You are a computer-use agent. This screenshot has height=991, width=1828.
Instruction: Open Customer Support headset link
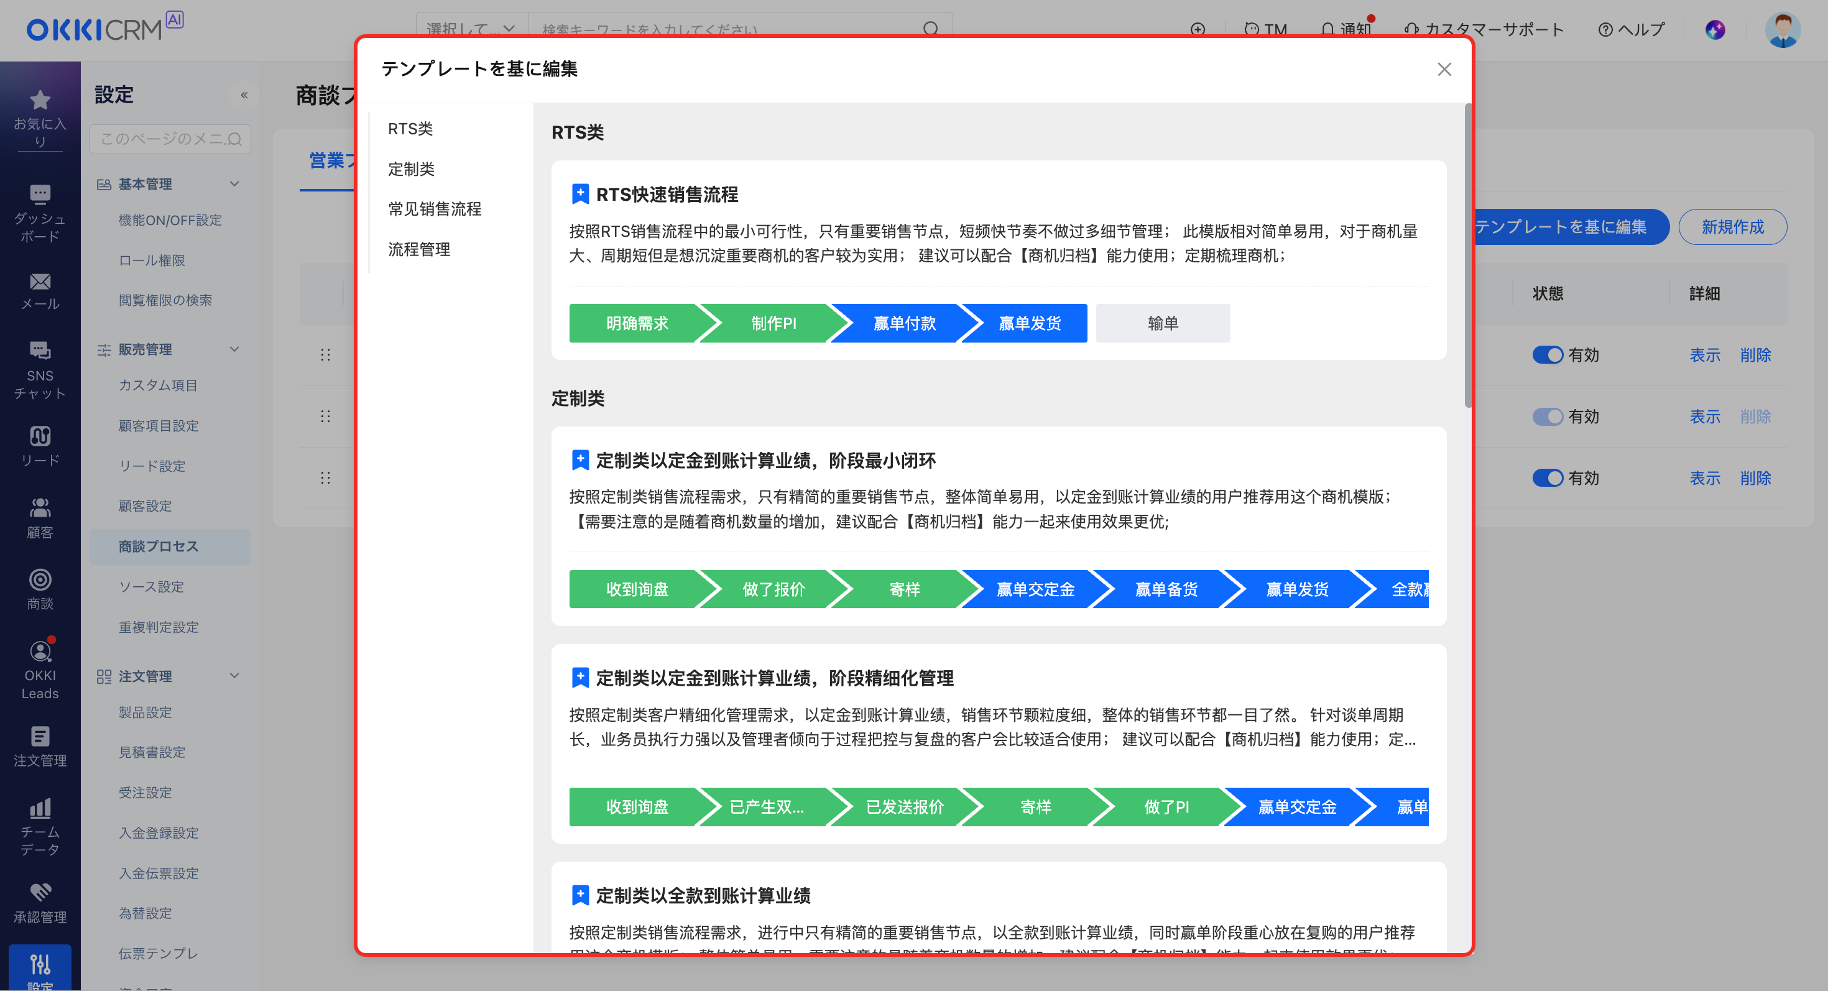[1484, 29]
